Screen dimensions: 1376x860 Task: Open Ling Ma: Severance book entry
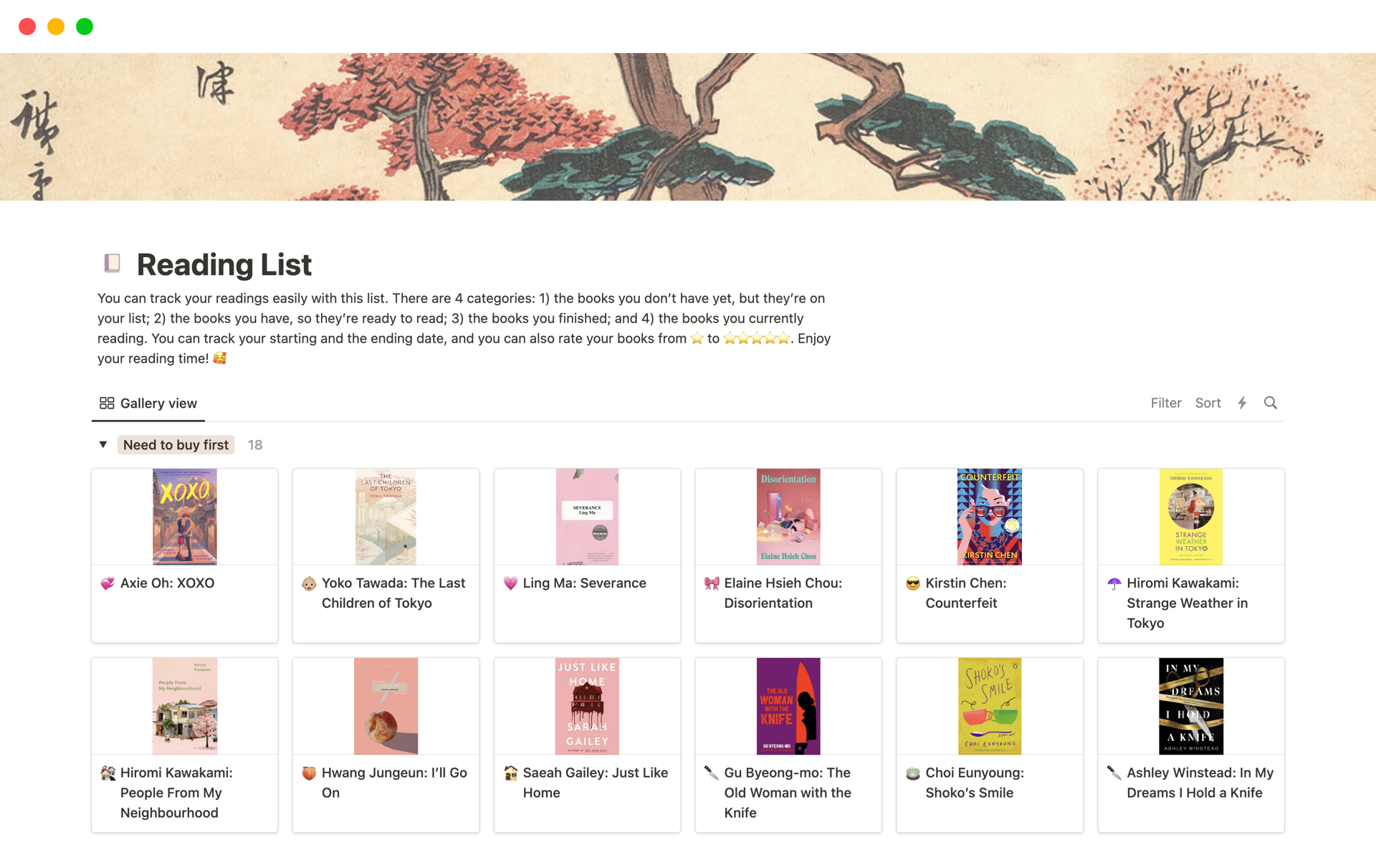click(x=583, y=583)
